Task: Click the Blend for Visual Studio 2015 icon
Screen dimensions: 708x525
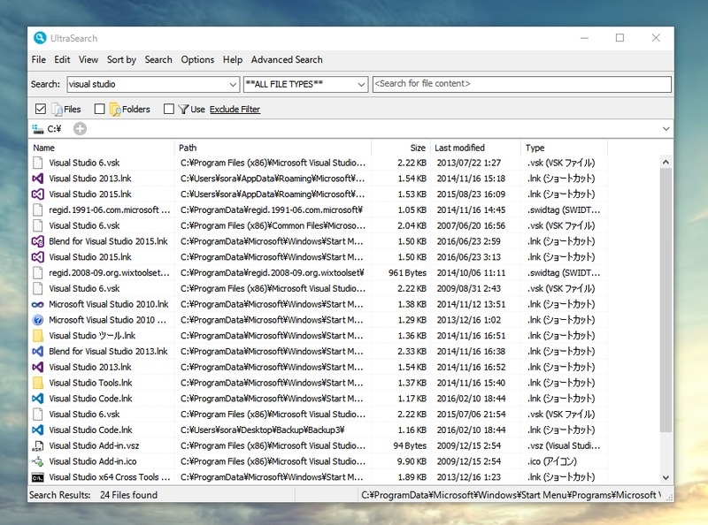Action: [38, 241]
